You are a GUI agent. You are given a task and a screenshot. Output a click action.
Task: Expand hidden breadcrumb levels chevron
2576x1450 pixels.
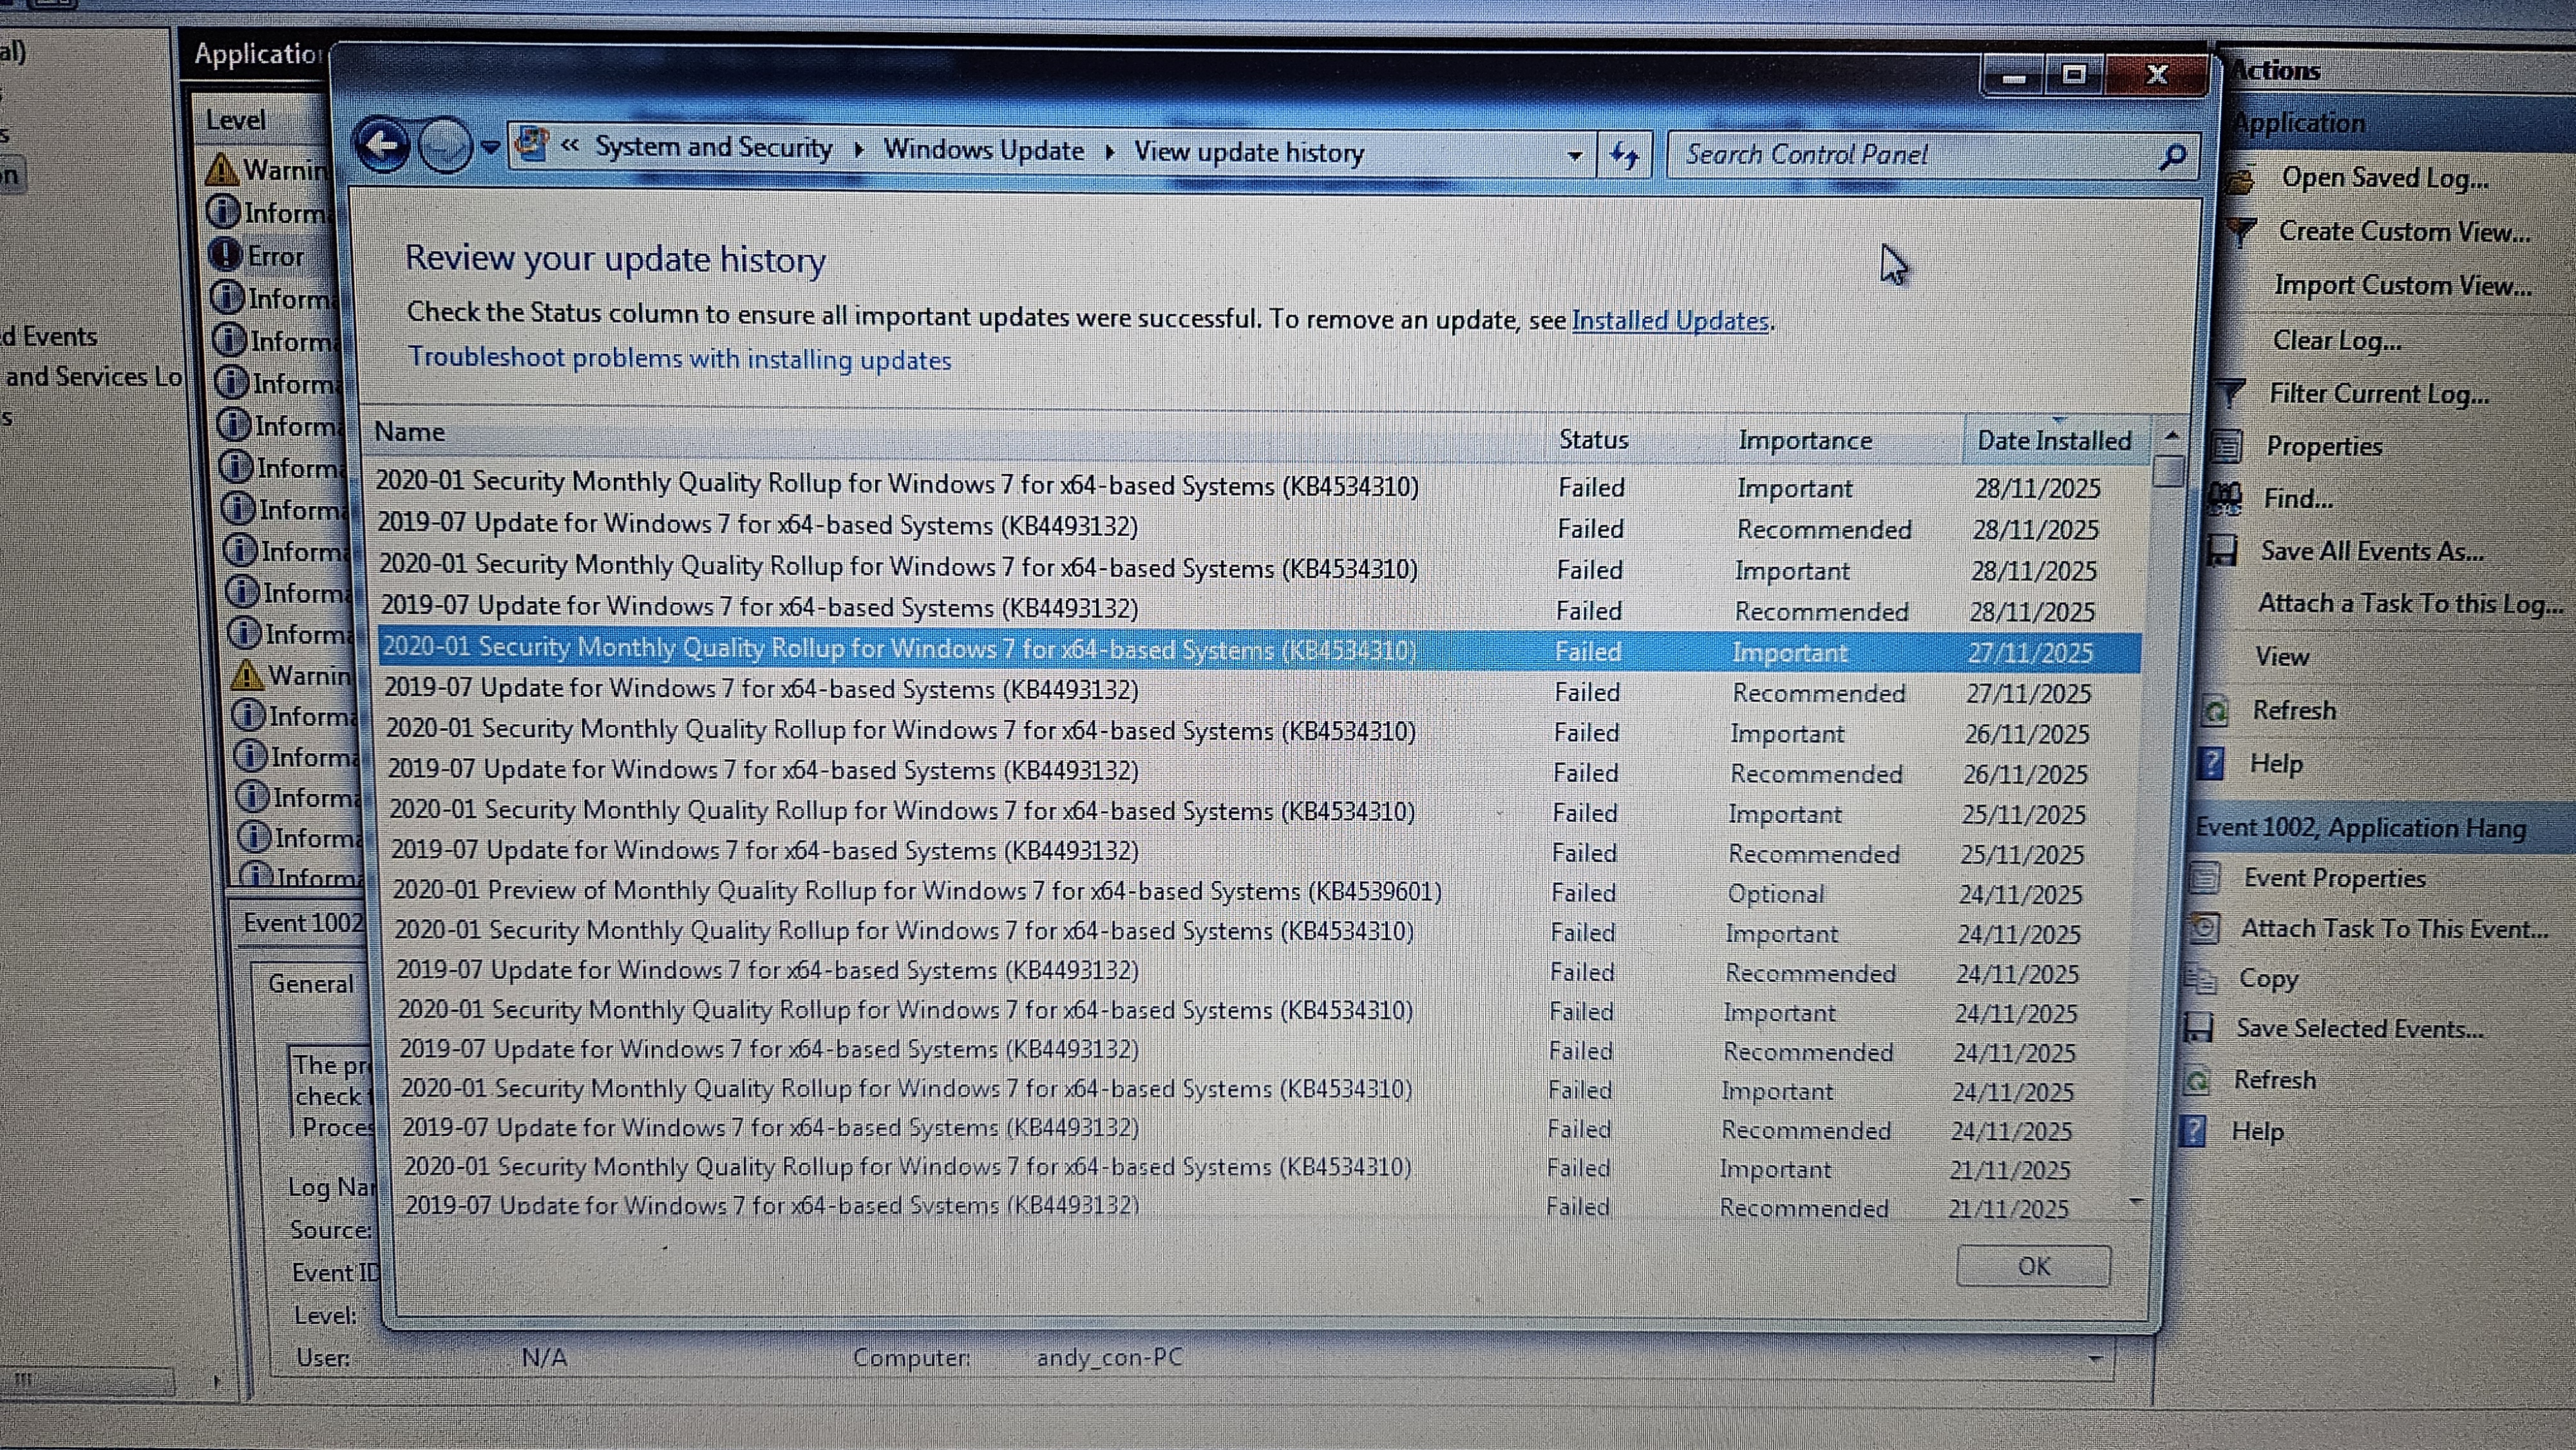click(570, 145)
